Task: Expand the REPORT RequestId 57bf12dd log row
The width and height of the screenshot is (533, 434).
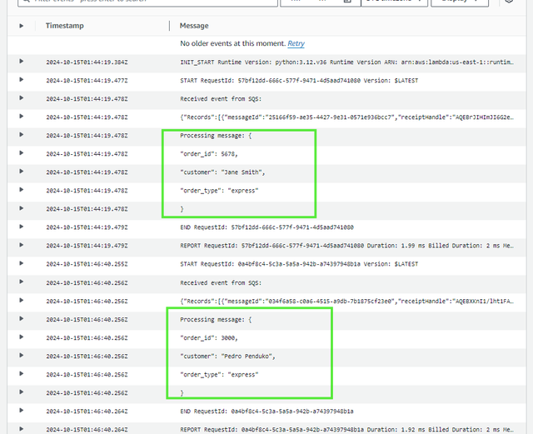Action: (x=22, y=245)
